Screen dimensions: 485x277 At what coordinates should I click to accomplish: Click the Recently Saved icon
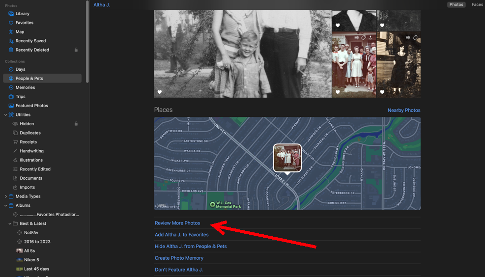coord(11,41)
